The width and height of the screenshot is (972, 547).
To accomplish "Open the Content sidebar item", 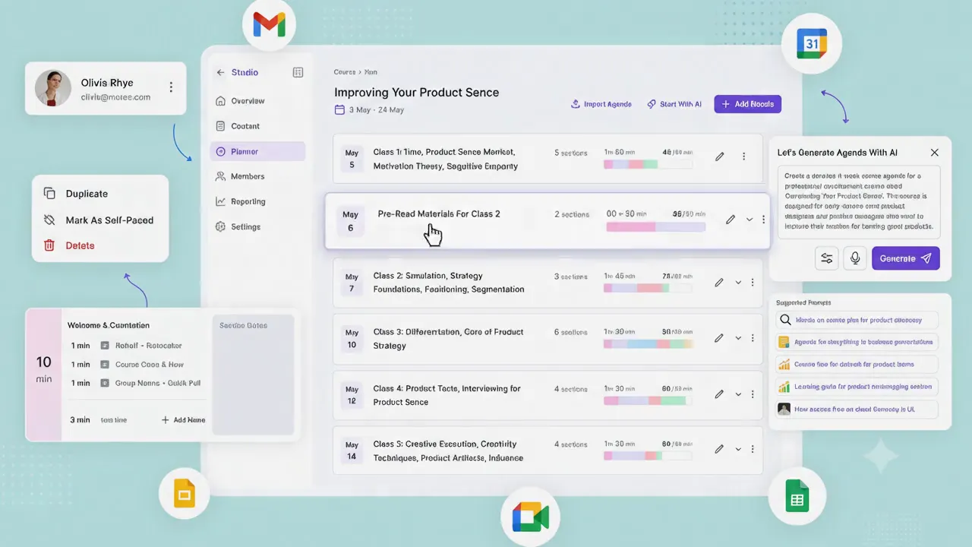I will click(x=257, y=126).
